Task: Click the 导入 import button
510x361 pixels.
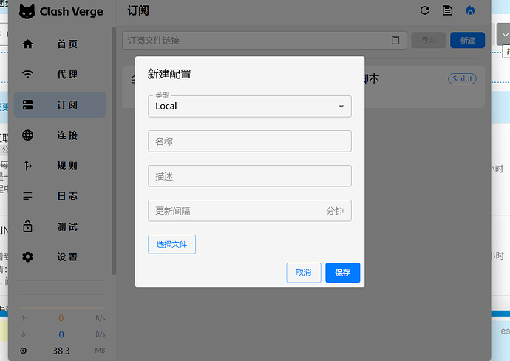Action: click(429, 41)
